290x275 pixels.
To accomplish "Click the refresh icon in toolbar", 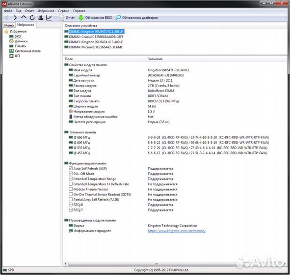I will 32,18.
